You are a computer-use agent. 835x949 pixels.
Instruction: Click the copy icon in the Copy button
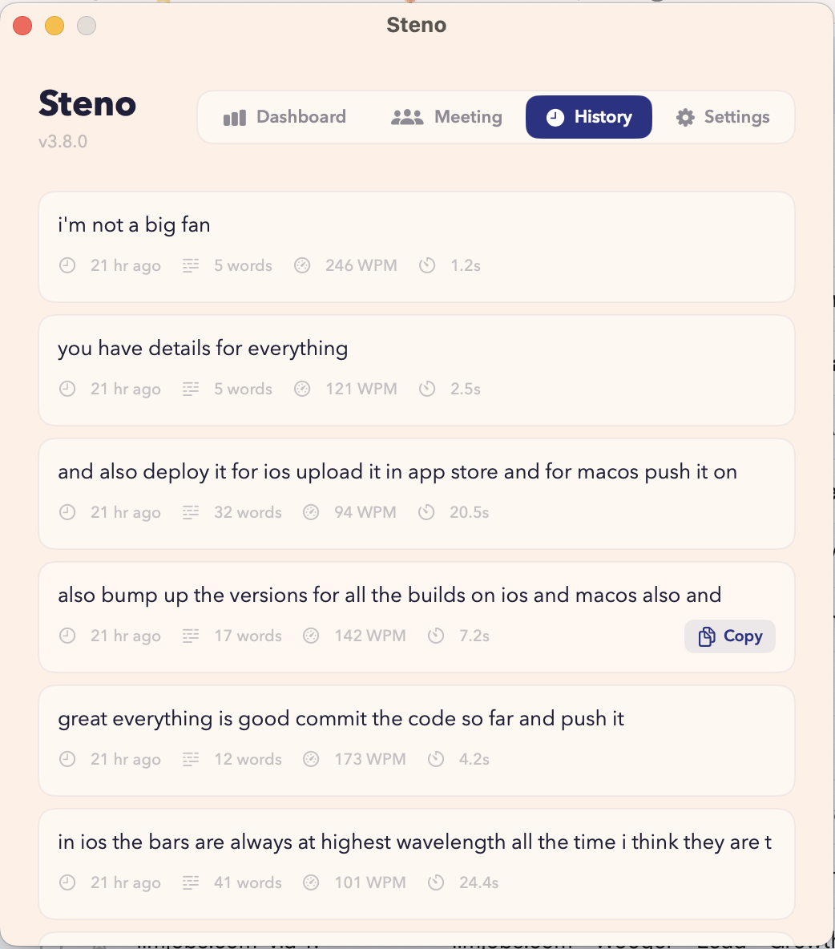[707, 636]
